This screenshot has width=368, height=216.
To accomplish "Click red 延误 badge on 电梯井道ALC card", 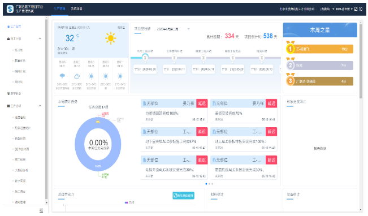I will pos(202,160).
